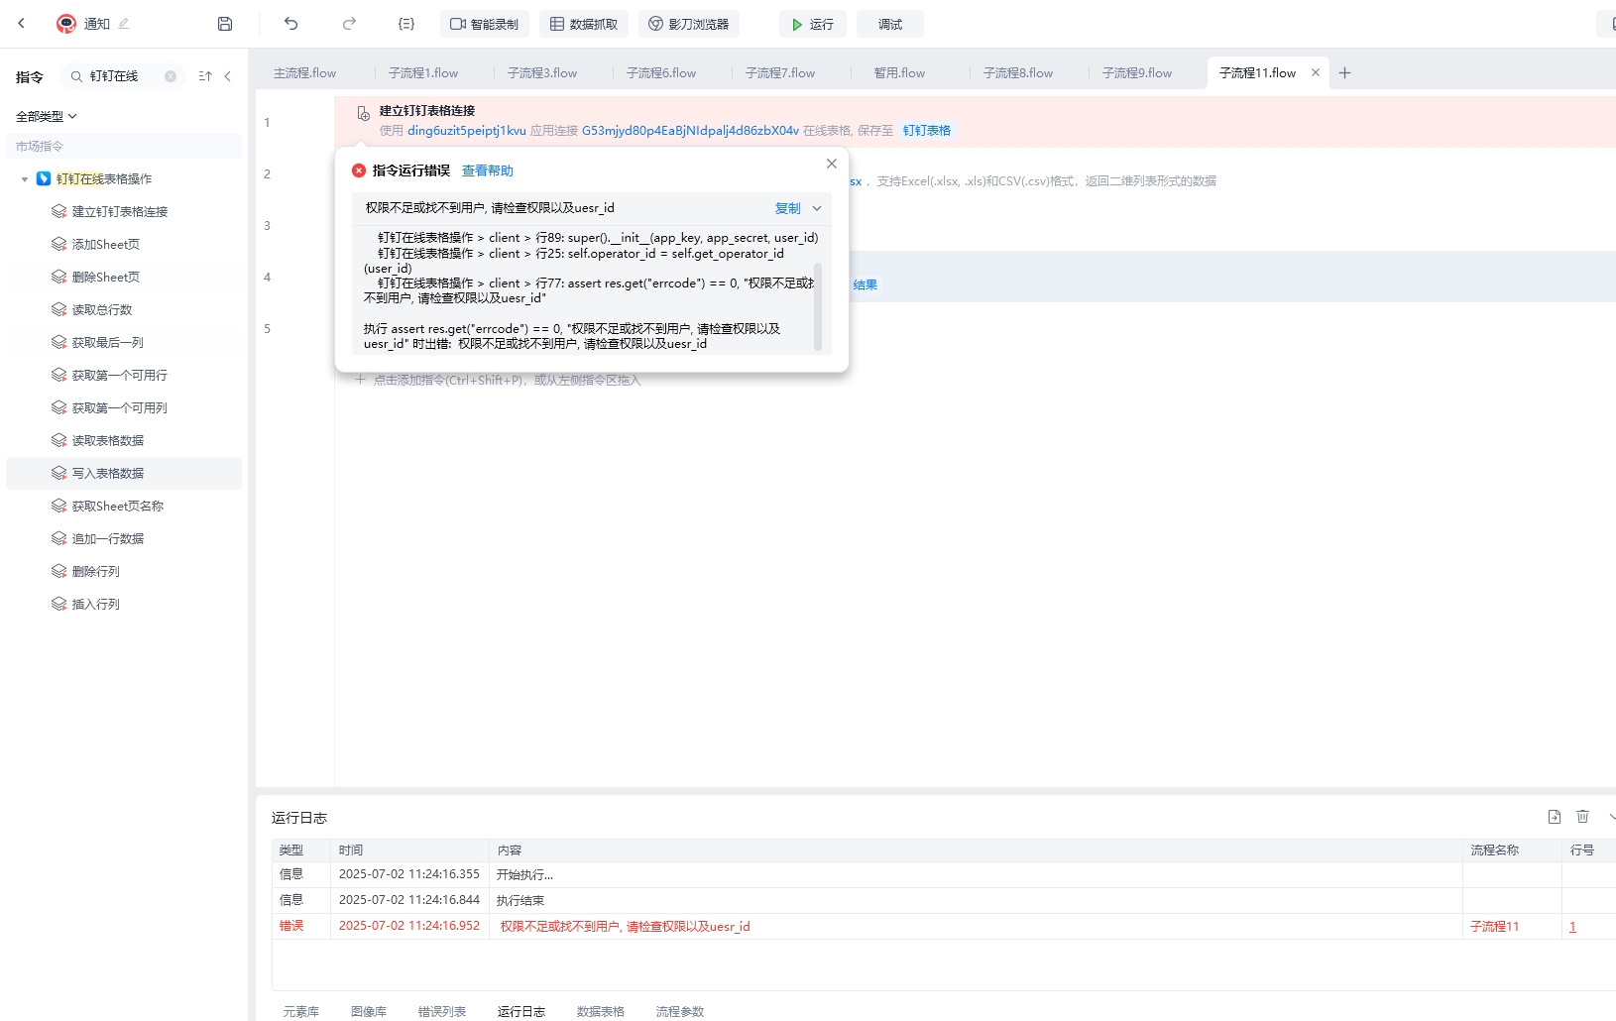This screenshot has width=1616, height=1021.
Task: Switch to 暂用.flow tab
Action: [899, 73]
